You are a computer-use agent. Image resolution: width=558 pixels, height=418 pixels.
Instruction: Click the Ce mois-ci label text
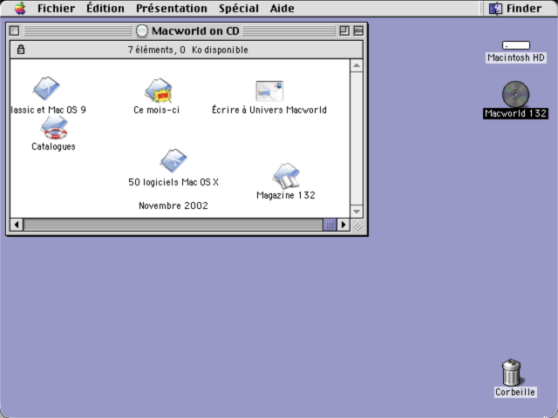click(x=157, y=110)
